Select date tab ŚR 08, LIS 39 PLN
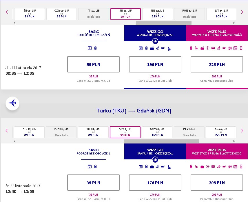248x202 pixels. point(30,14)
